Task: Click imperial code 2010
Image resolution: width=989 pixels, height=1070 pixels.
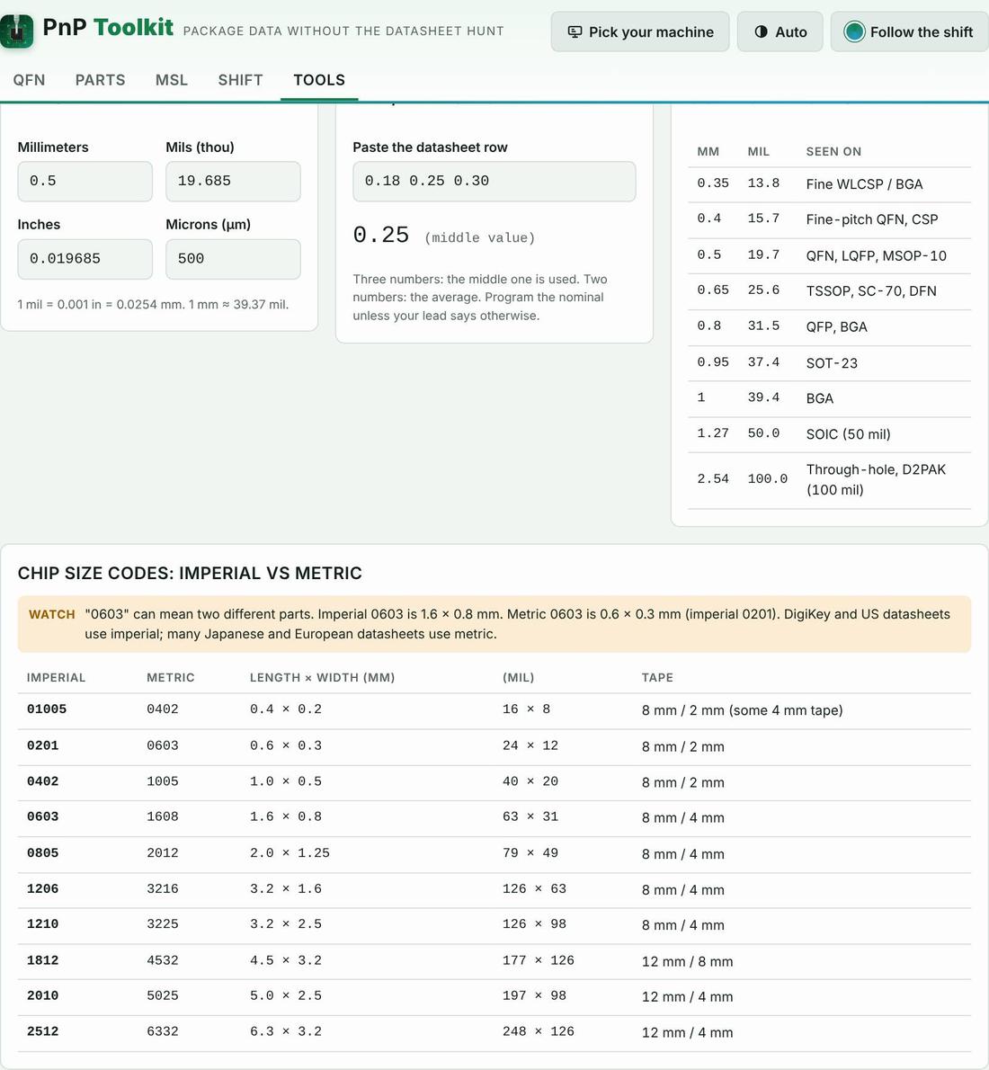Action: click(42, 996)
